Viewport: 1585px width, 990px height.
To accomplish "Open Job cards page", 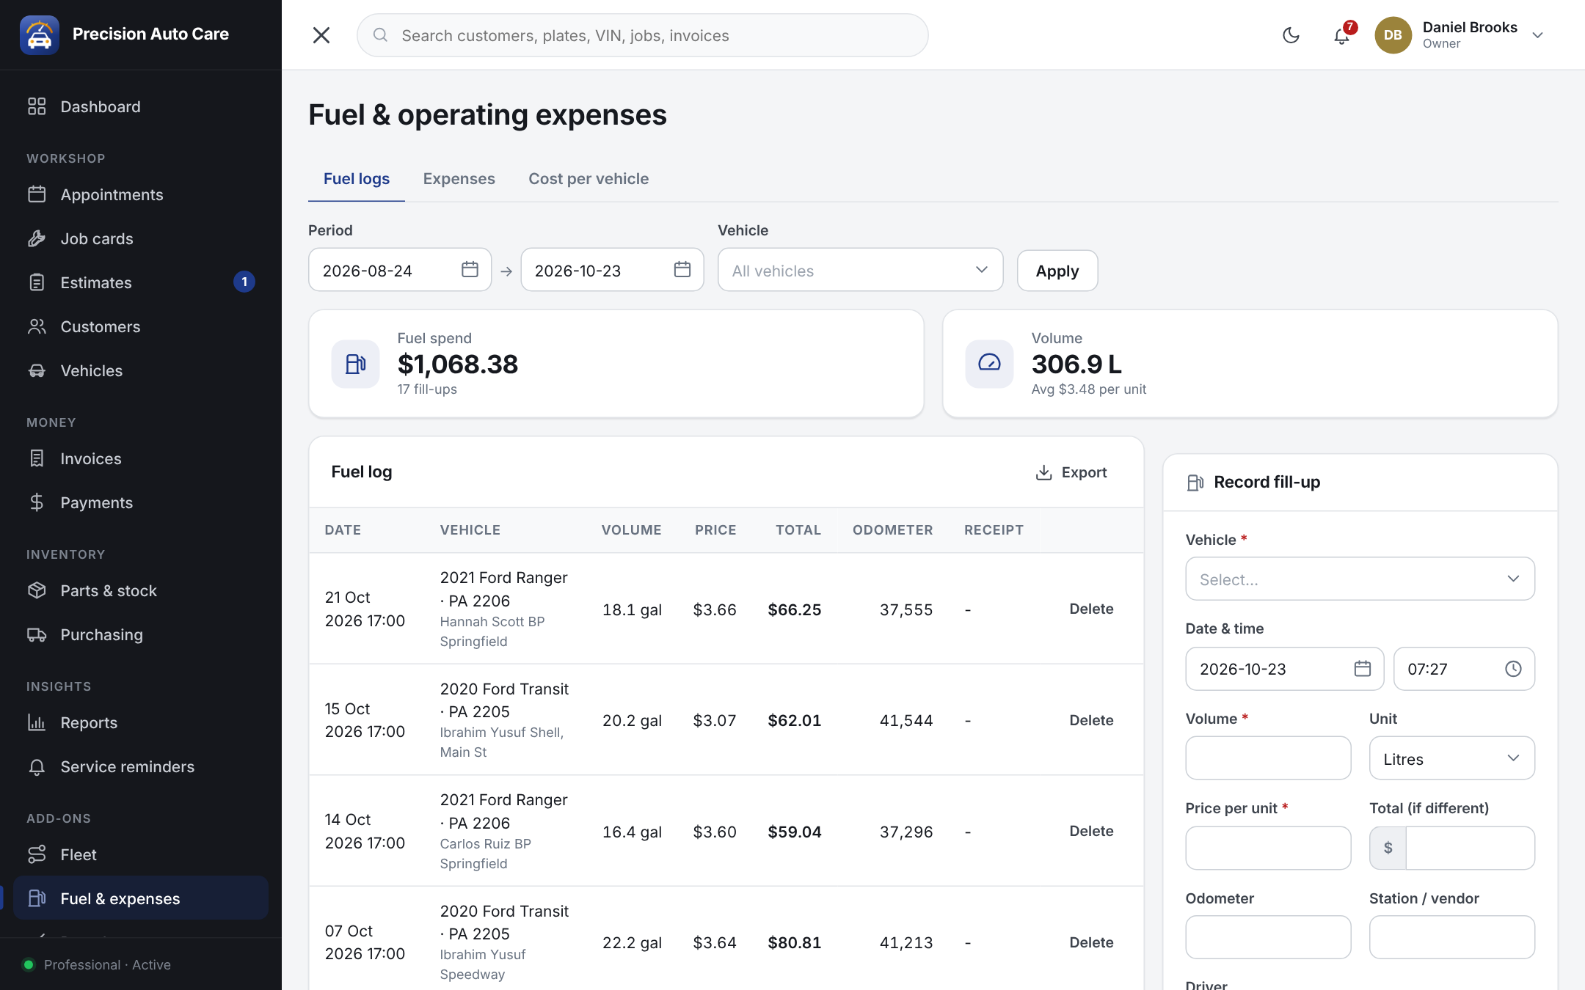I will [x=141, y=238].
